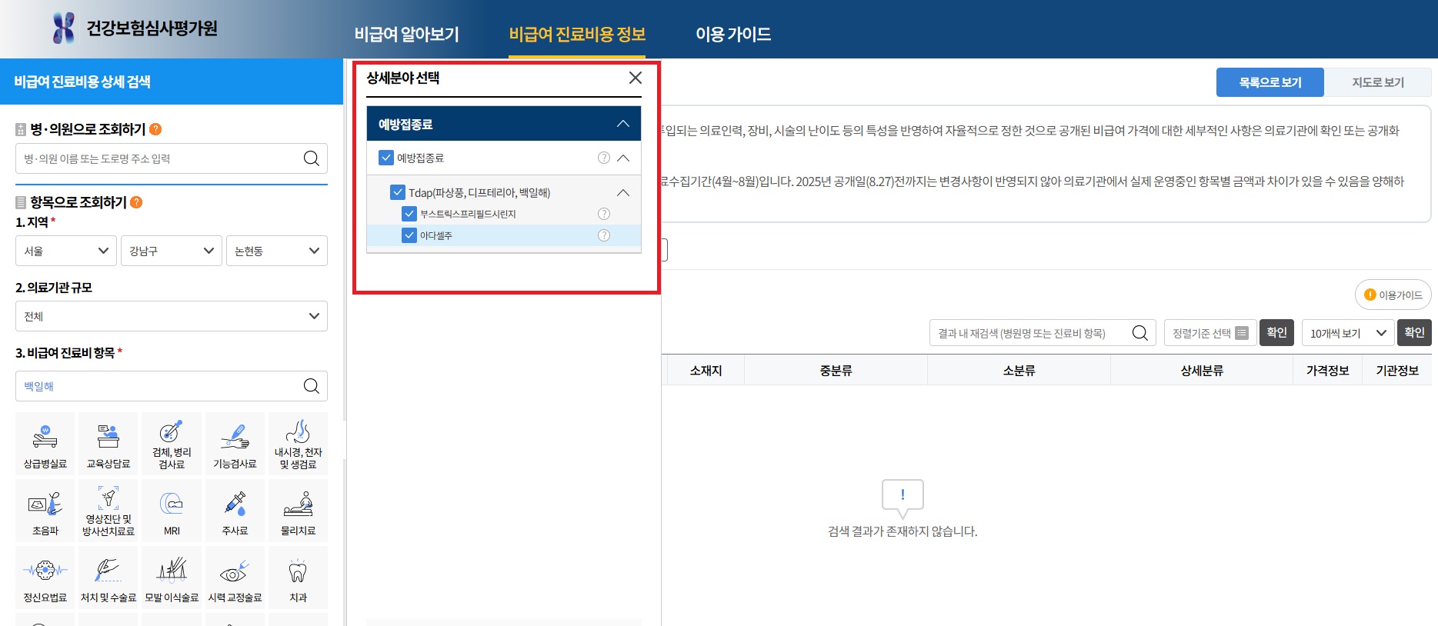Click 확인 button next to 10개씩 보기

(1414, 333)
